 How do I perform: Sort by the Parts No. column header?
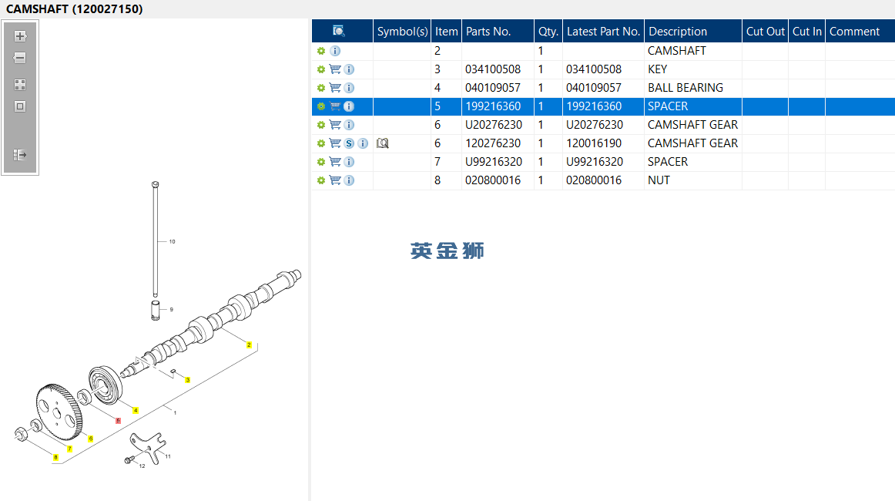[x=498, y=32]
